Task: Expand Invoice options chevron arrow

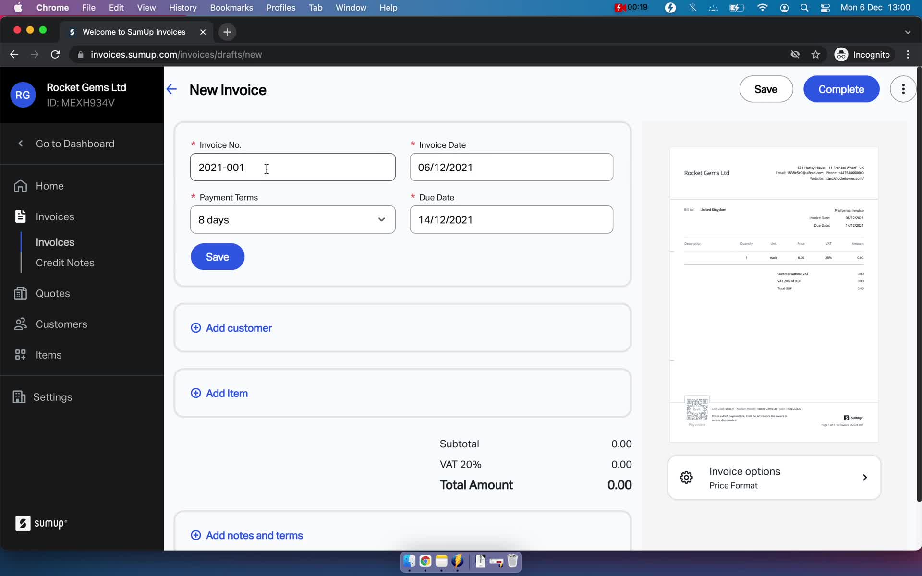Action: pos(866,477)
